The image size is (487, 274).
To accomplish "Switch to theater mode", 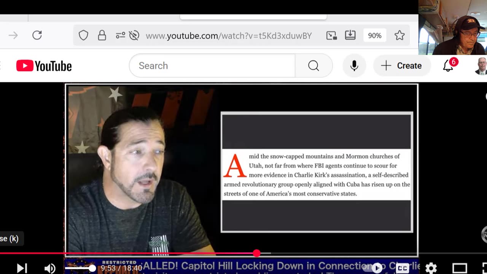I will pos(460,268).
